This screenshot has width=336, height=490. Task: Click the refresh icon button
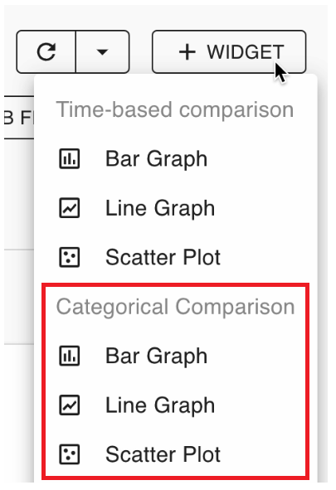(46, 52)
